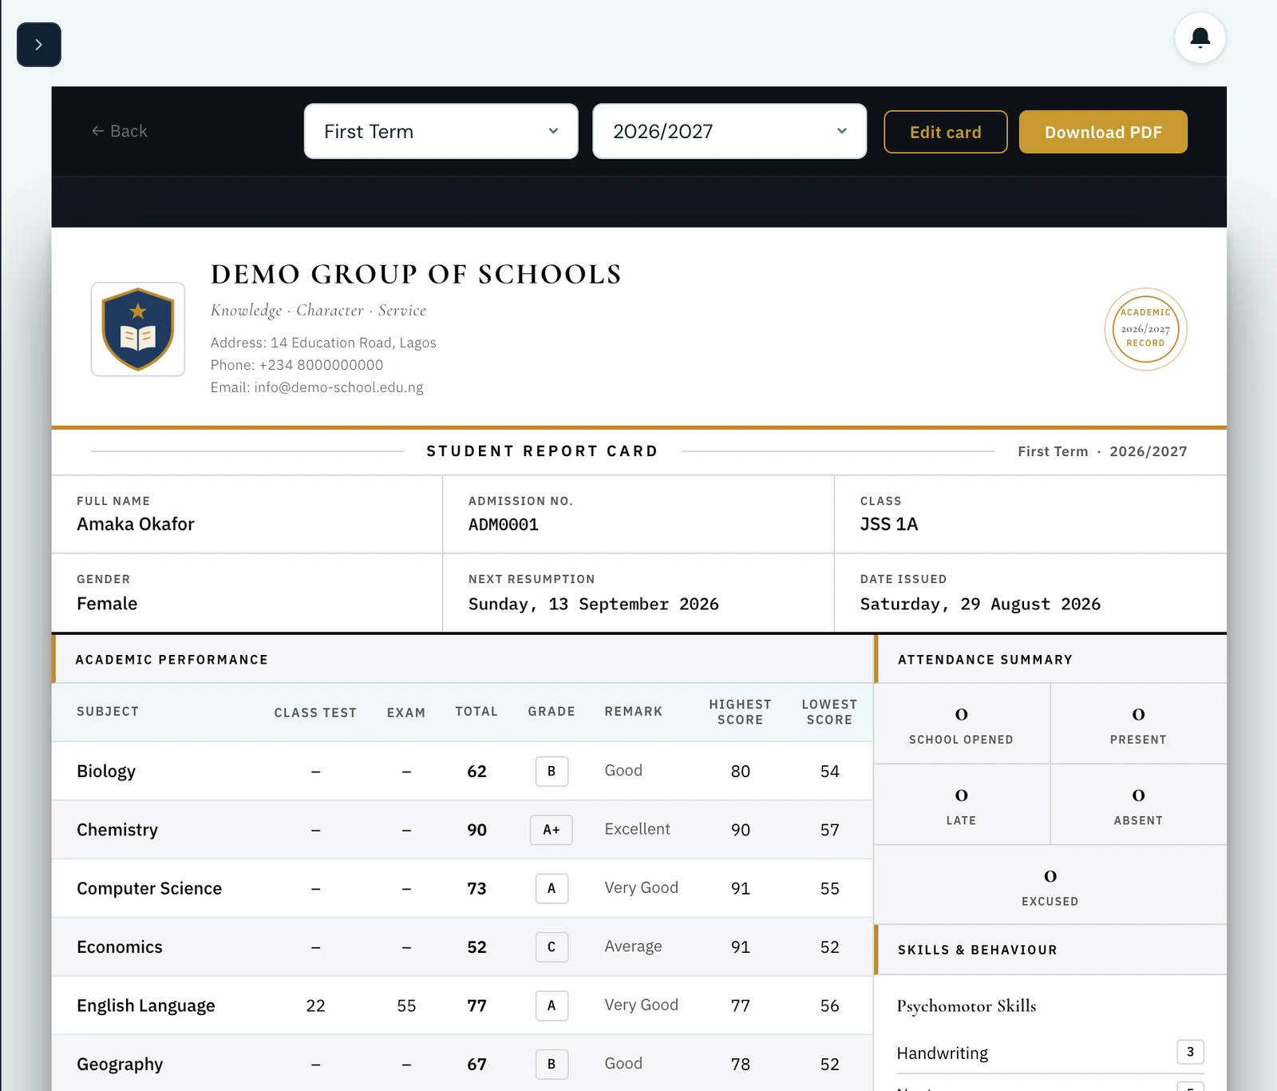This screenshot has height=1091, width=1277.
Task: Open notifications bell
Action: point(1200,38)
